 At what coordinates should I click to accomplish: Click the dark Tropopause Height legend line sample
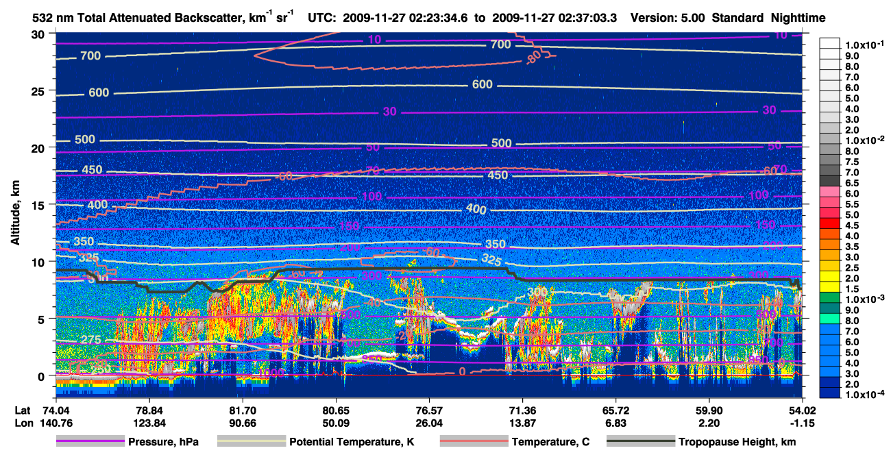tap(641, 442)
